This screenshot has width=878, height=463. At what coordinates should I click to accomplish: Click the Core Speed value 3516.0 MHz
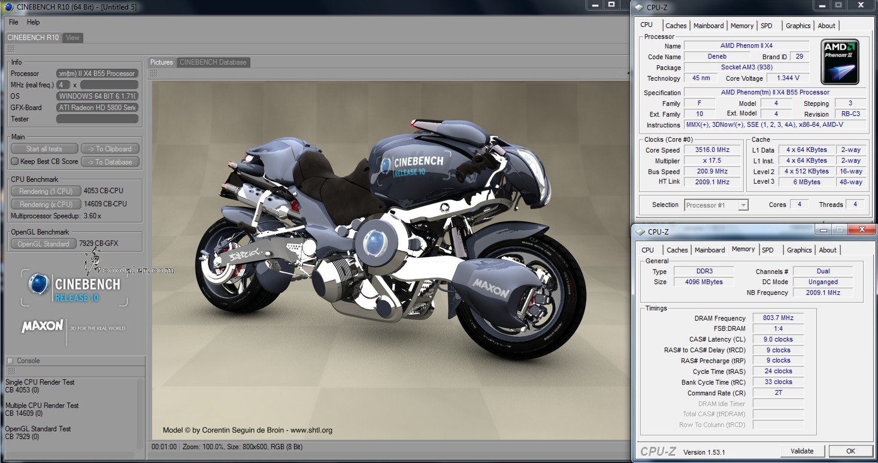point(713,150)
